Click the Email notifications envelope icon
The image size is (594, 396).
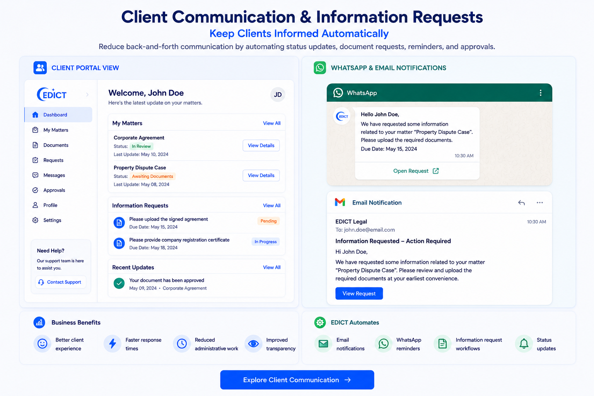pos(323,344)
